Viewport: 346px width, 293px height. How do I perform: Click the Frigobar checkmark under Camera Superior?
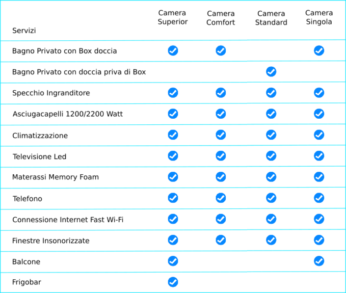coord(173,282)
